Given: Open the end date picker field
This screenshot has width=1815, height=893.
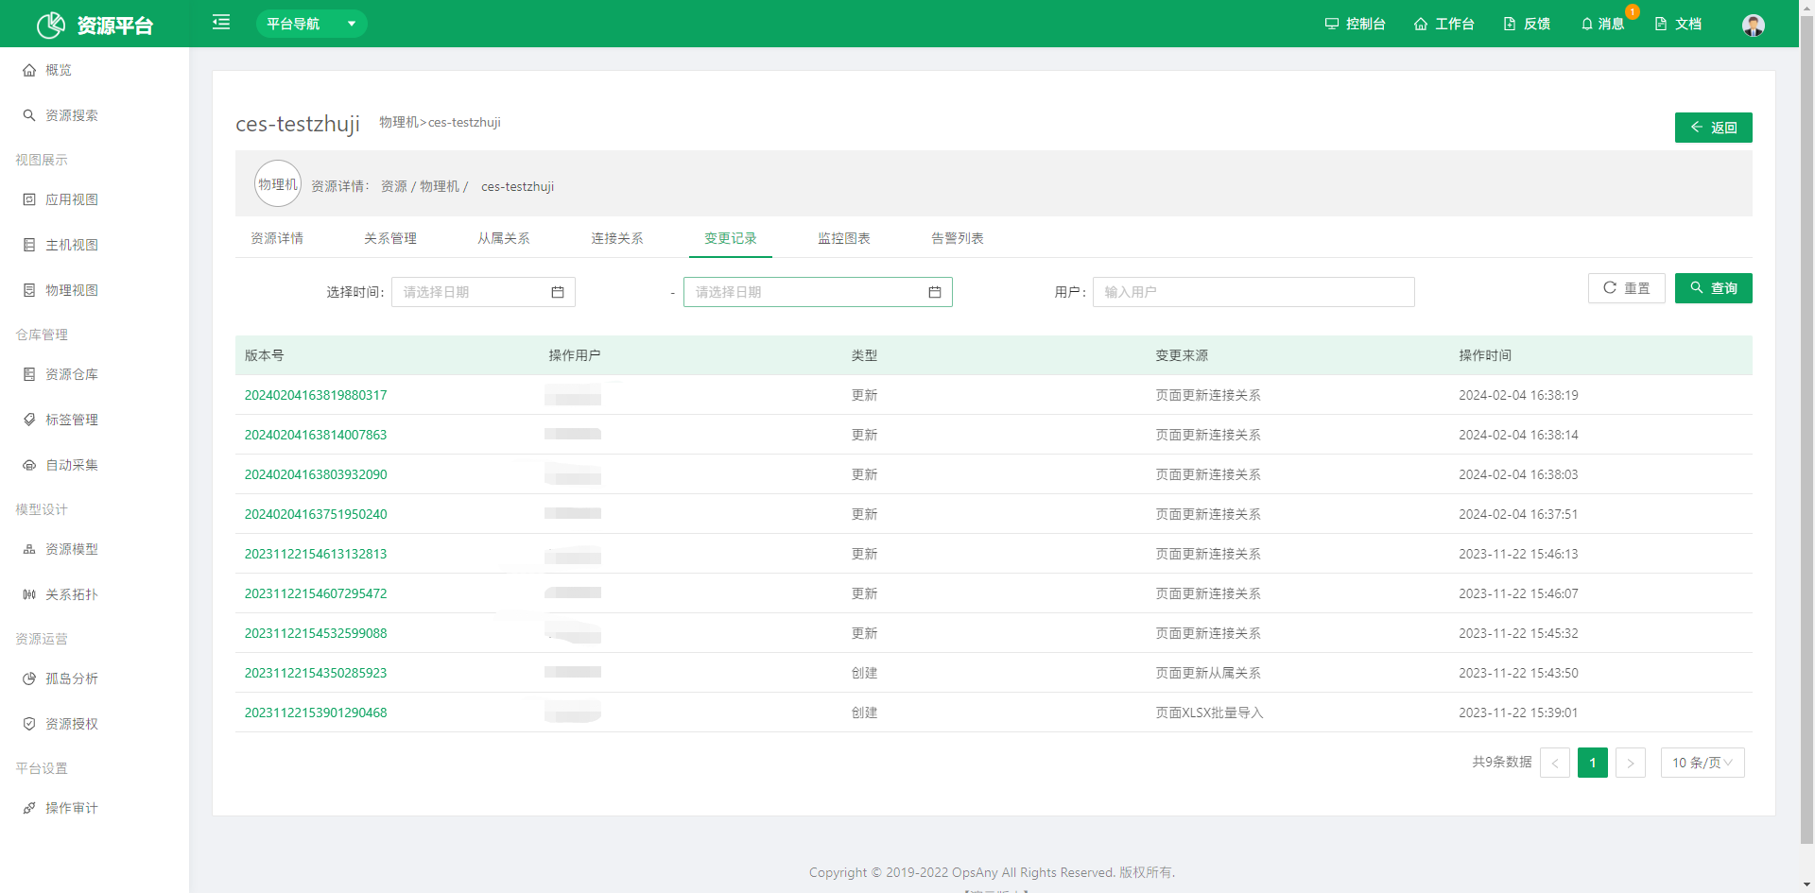Looking at the screenshot, I should (818, 292).
